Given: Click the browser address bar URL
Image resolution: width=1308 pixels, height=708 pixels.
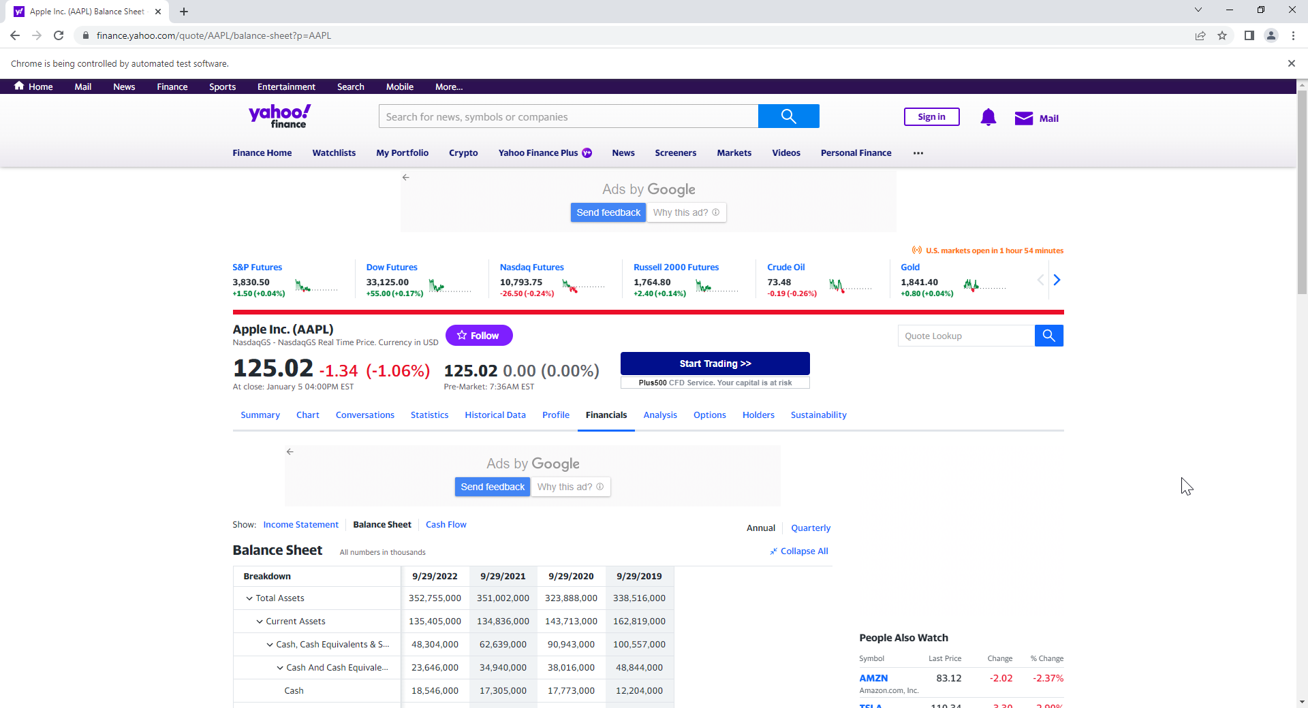Looking at the screenshot, I should click(213, 35).
